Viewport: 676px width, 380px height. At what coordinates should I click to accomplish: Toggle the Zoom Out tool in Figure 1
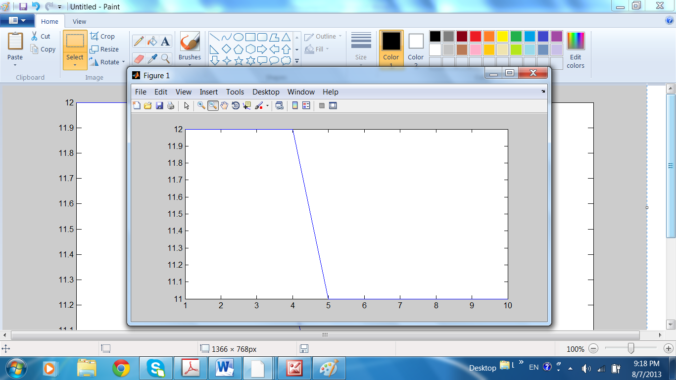click(213, 105)
